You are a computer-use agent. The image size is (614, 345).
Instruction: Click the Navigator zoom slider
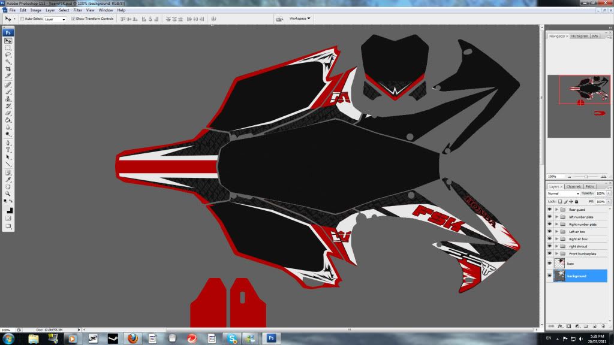[x=586, y=177]
